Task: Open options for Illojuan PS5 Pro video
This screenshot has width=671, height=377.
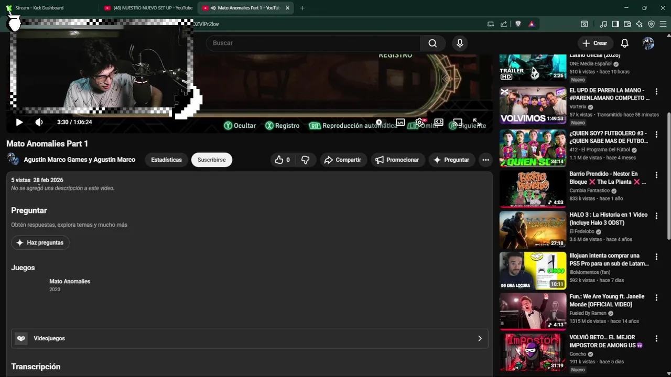Action: click(656, 257)
